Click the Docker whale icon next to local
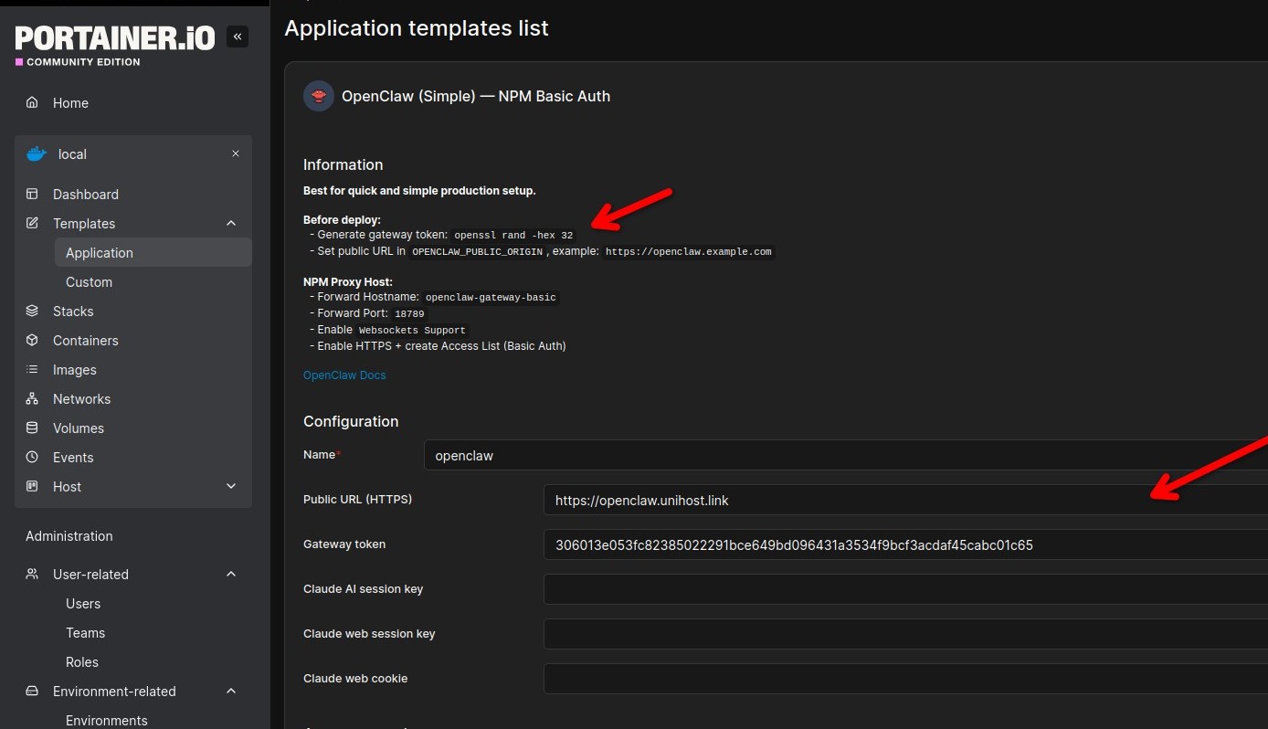The image size is (1268, 729). click(37, 153)
